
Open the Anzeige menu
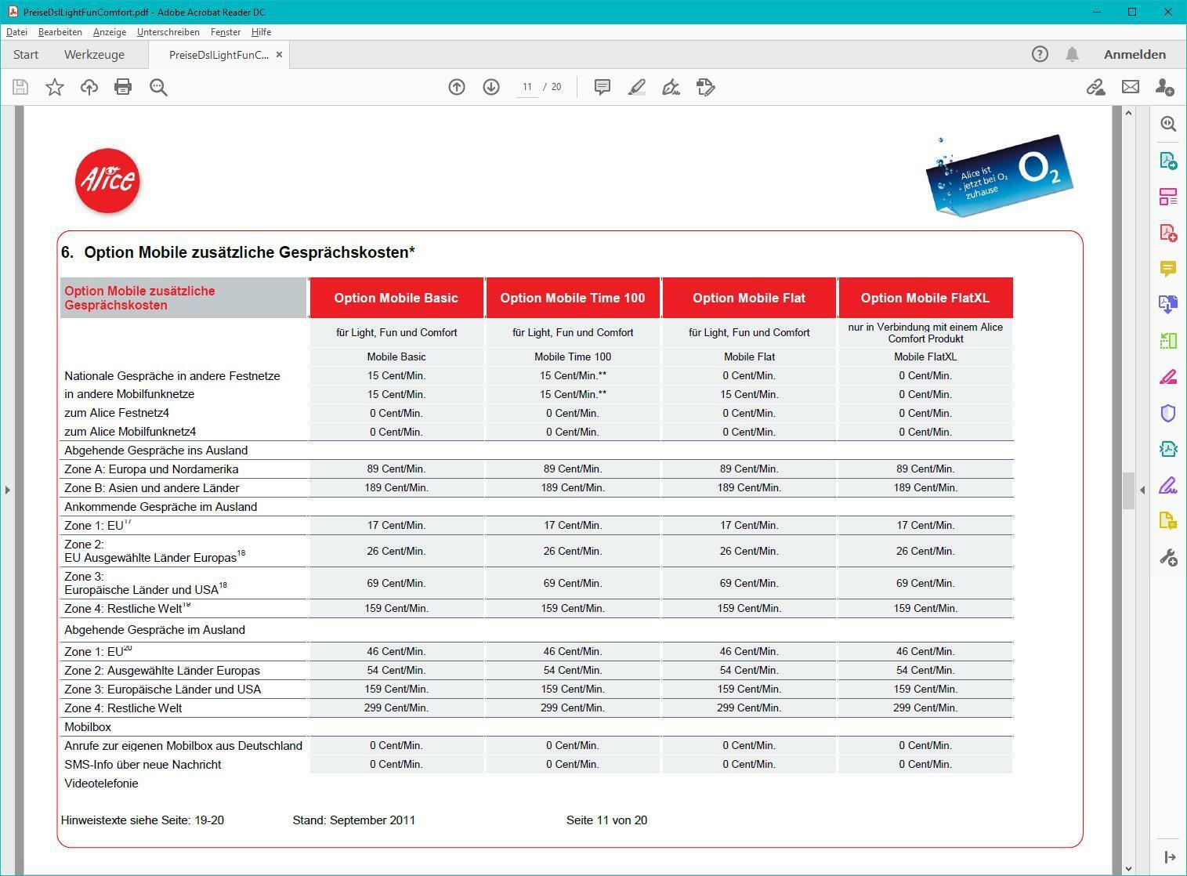click(x=110, y=32)
